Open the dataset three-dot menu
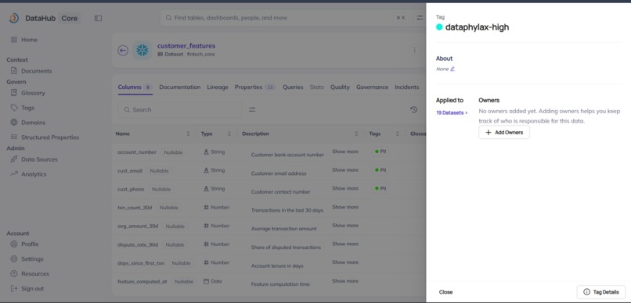Viewport: 631px width, 303px height. click(x=414, y=50)
